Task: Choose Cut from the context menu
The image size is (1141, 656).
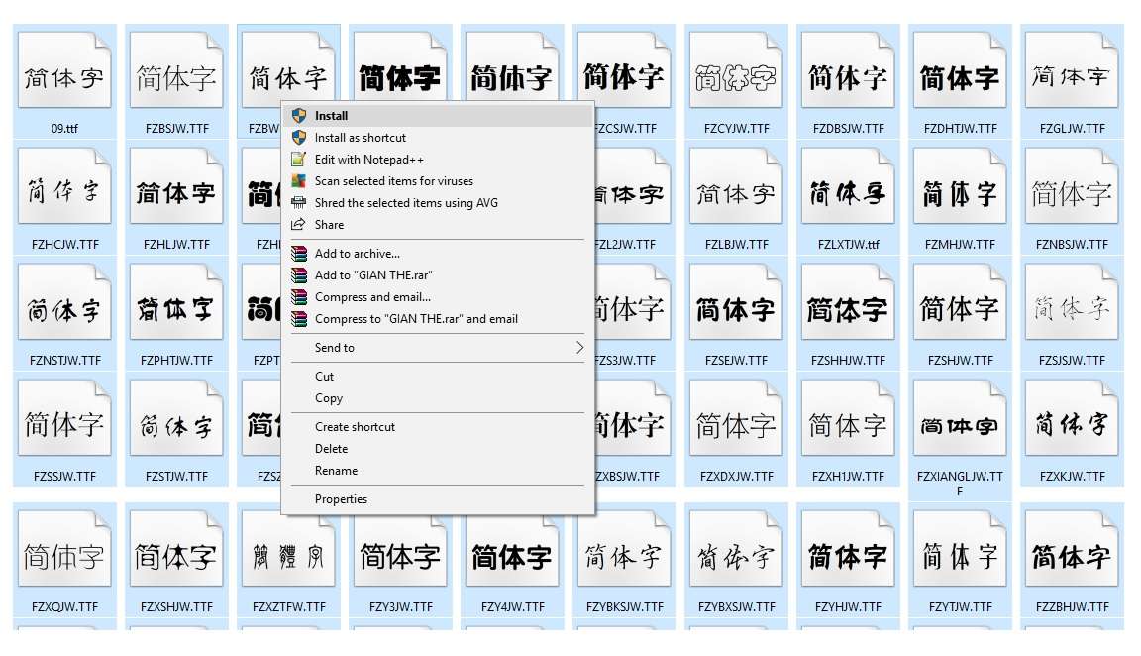Action: [438, 377]
